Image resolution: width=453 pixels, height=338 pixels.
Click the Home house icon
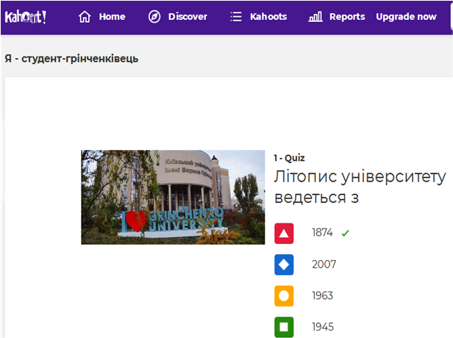tap(85, 17)
